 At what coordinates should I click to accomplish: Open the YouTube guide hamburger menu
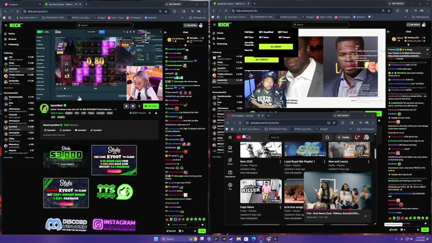(230, 137)
